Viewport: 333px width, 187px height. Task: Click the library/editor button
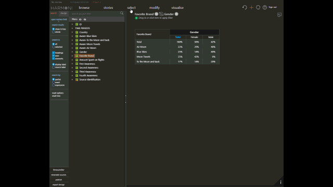[59, 170]
